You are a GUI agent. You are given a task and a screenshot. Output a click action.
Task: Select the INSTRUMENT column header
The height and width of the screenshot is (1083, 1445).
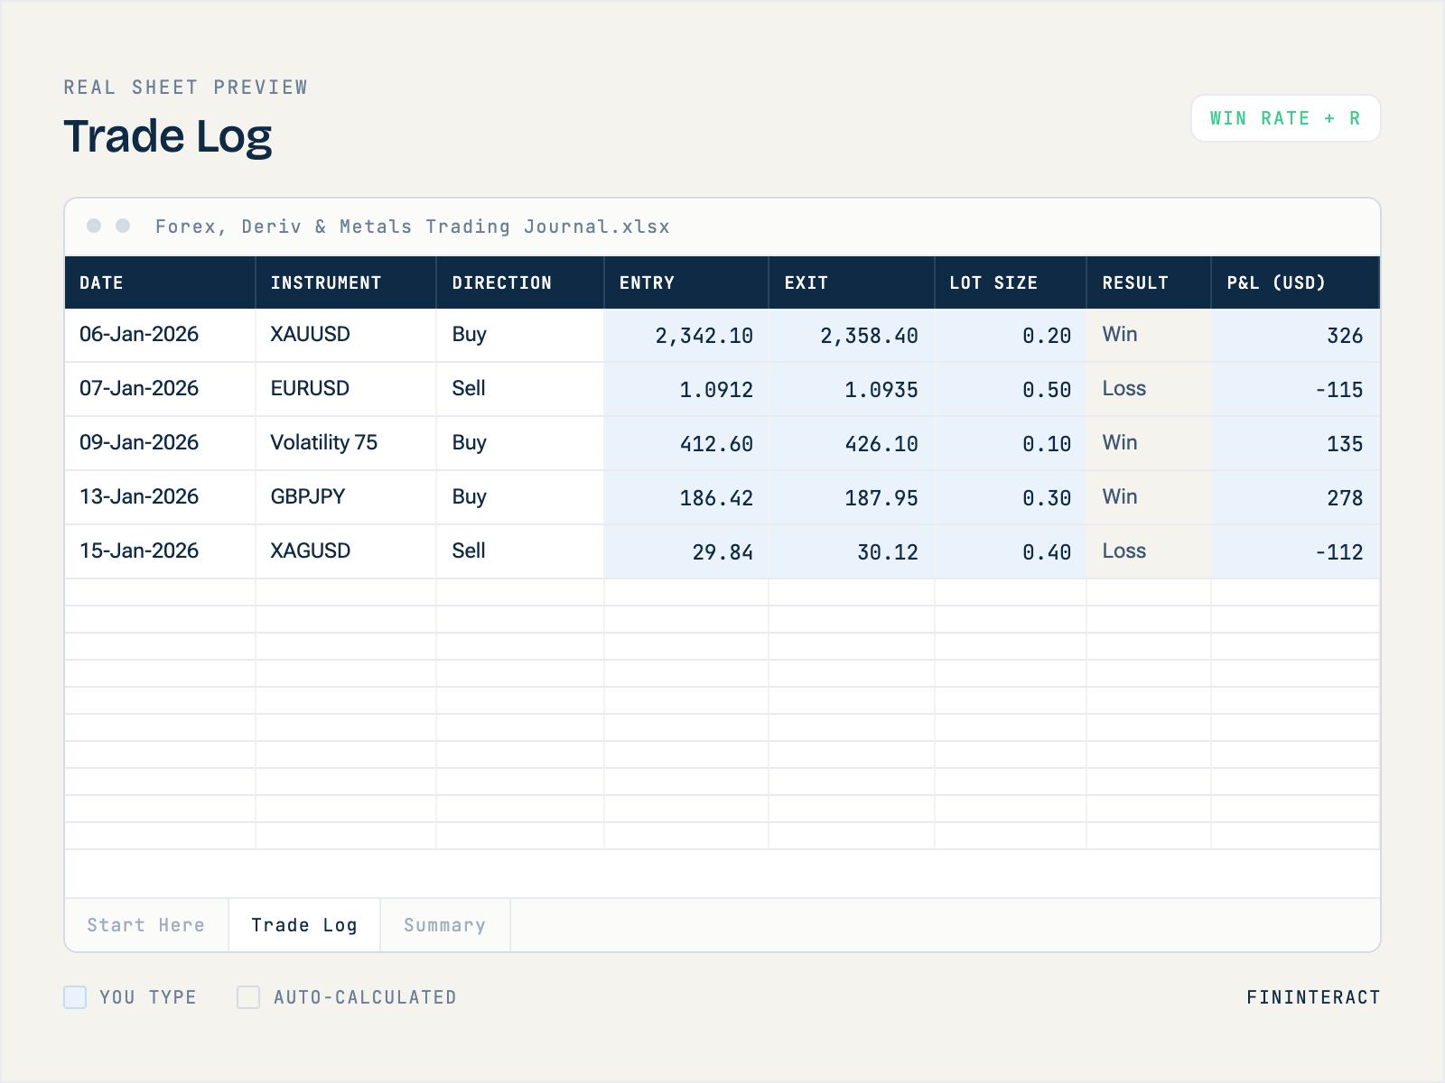coord(346,282)
